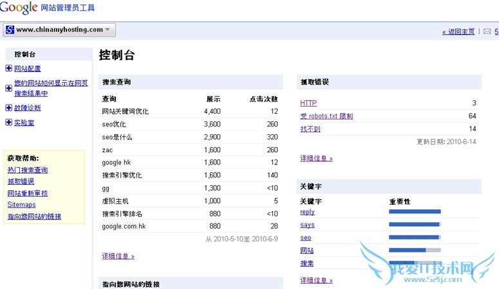The height and width of the screenshot is (289, 499).
Task: Expand plus icon beside 您的网站如何显示在网页搜索结果中
Action: click(8, 88)
